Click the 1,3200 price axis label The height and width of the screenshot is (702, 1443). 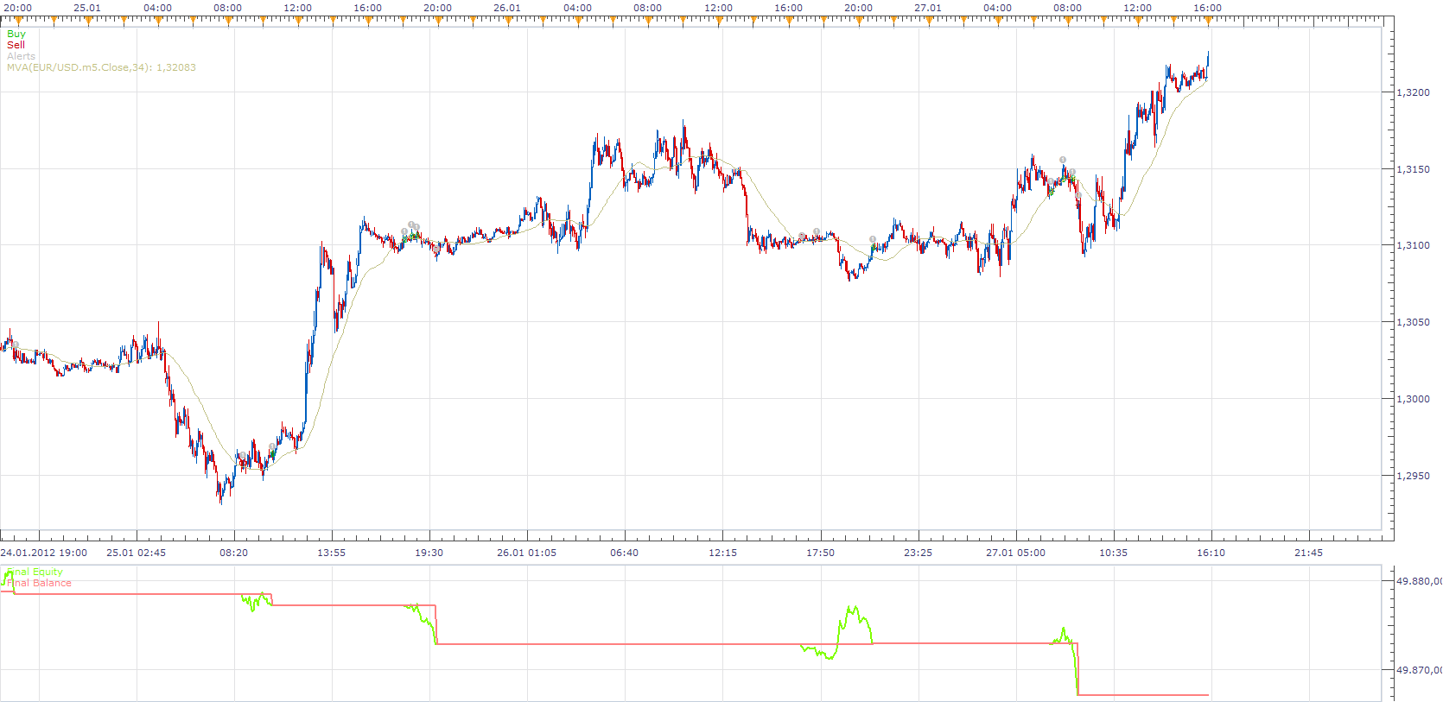point(1414,92)
